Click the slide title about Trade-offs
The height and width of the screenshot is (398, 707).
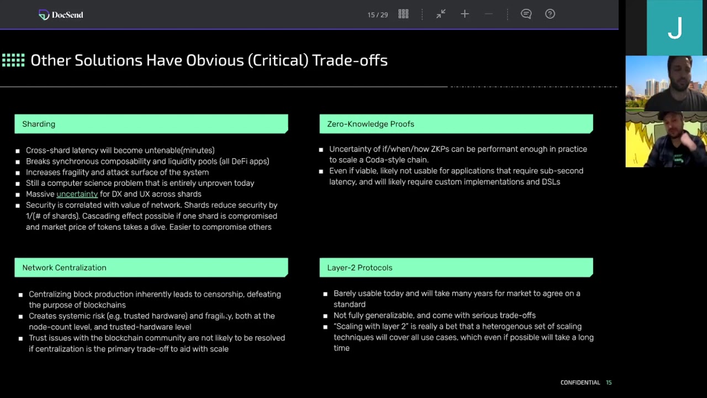[x=209, y=60]
